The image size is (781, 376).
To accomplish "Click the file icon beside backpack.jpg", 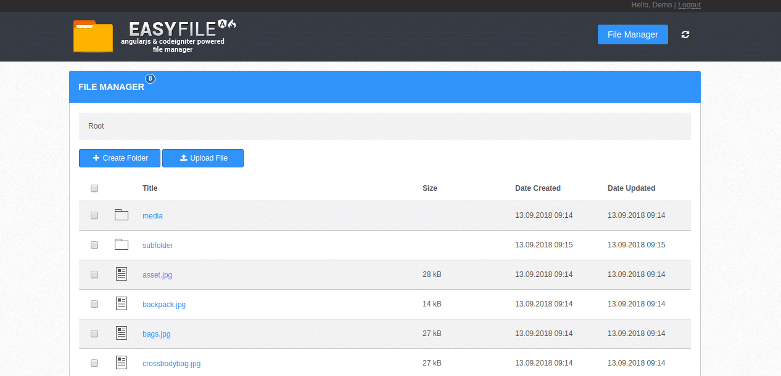I will [x=121, y=303].
